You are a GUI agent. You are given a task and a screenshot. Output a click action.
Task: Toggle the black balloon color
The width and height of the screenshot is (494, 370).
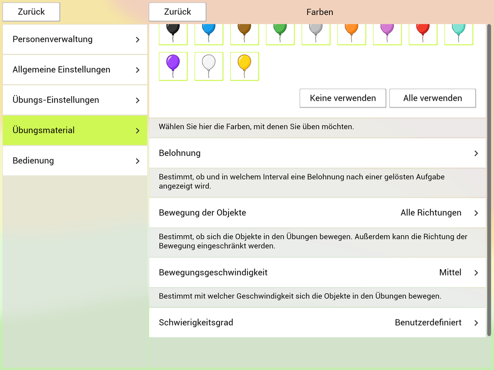pyautogui.click(x=173, y=34)
